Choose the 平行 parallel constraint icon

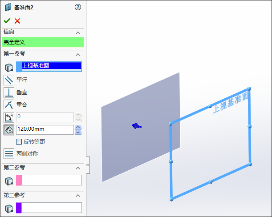click(9, 80)
